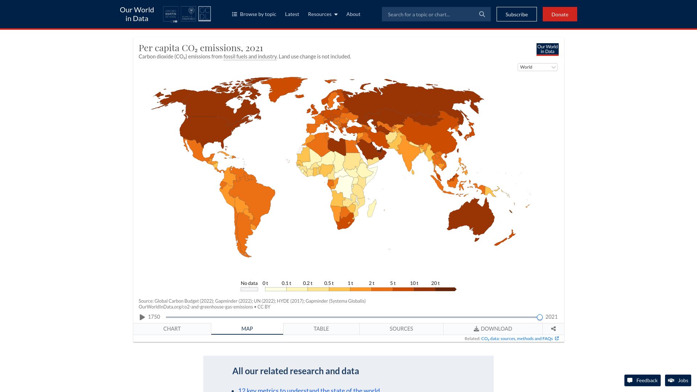Click the red Donate button

tap(560, 14)
